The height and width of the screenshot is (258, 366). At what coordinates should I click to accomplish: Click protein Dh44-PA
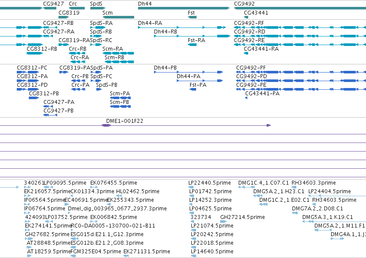tap(200, 81)
